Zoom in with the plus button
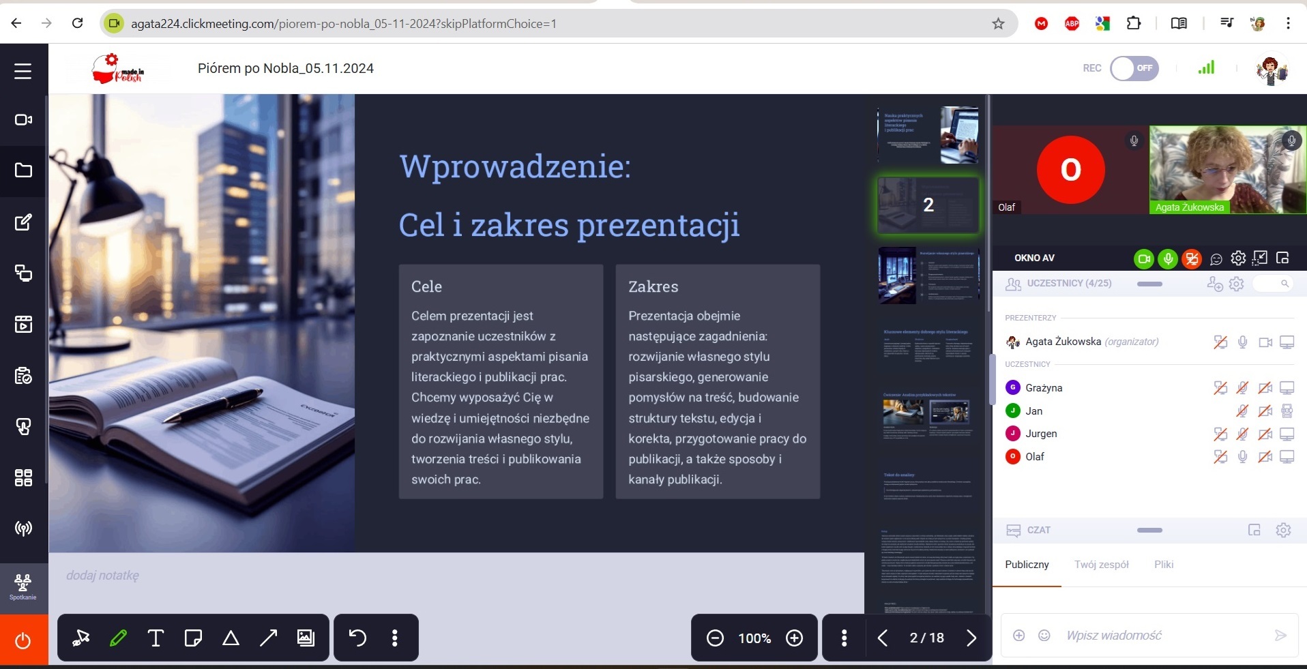 coord(794,638)
